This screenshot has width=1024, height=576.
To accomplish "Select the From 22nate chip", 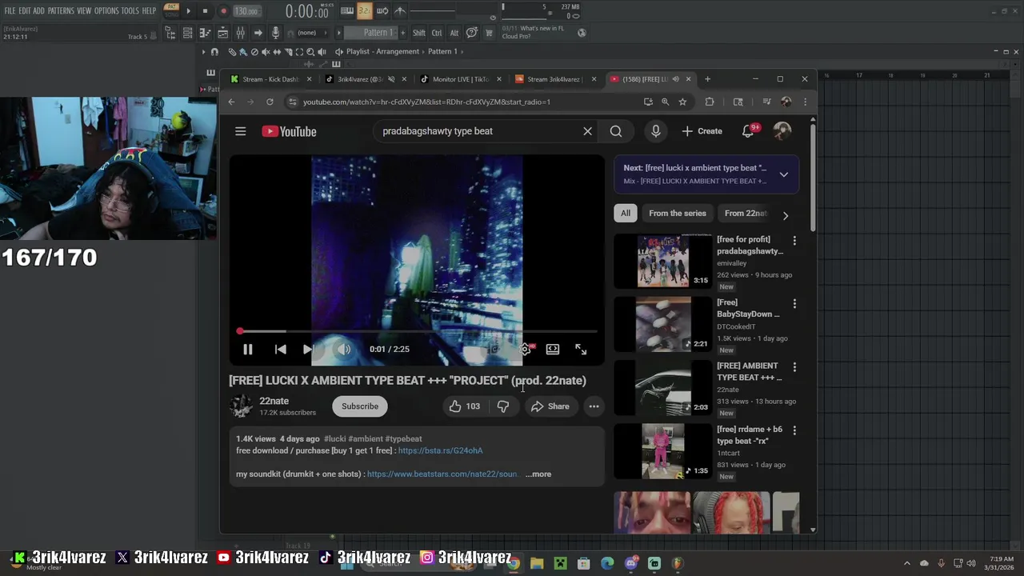I will coord(746,214).
